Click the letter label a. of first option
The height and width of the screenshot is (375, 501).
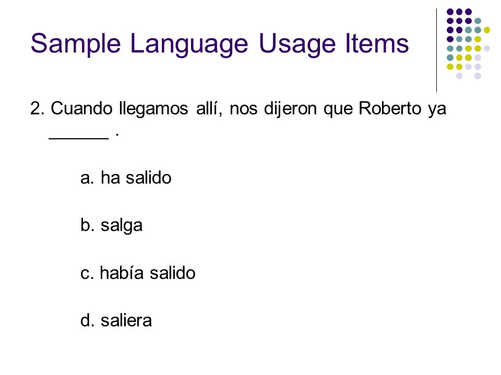pyautogui.click(x=87, y=179)
